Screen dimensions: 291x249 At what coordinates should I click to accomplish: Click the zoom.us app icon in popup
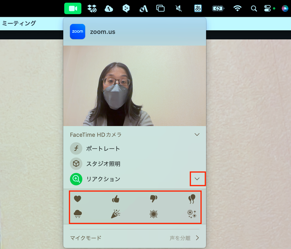77,32
